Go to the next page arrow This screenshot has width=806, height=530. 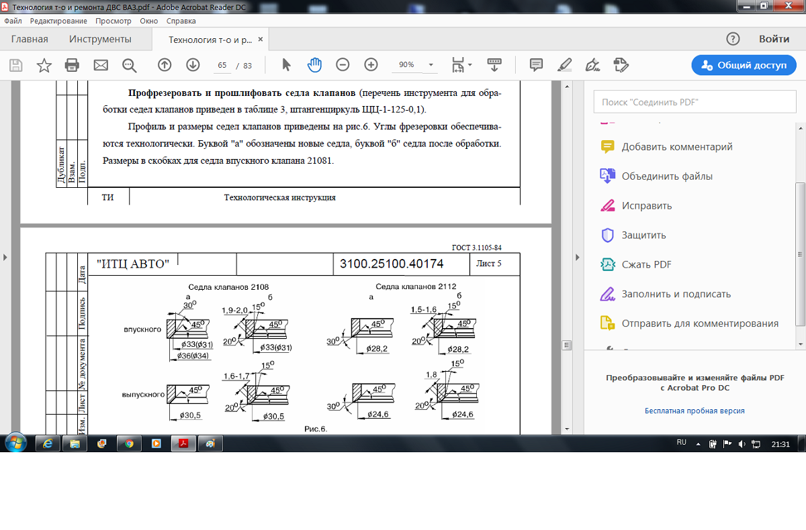(x=193, y=65)
